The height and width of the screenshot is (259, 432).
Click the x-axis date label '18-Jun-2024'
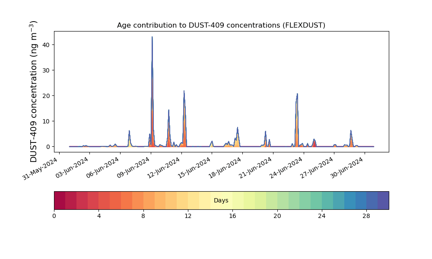[226, 167]
